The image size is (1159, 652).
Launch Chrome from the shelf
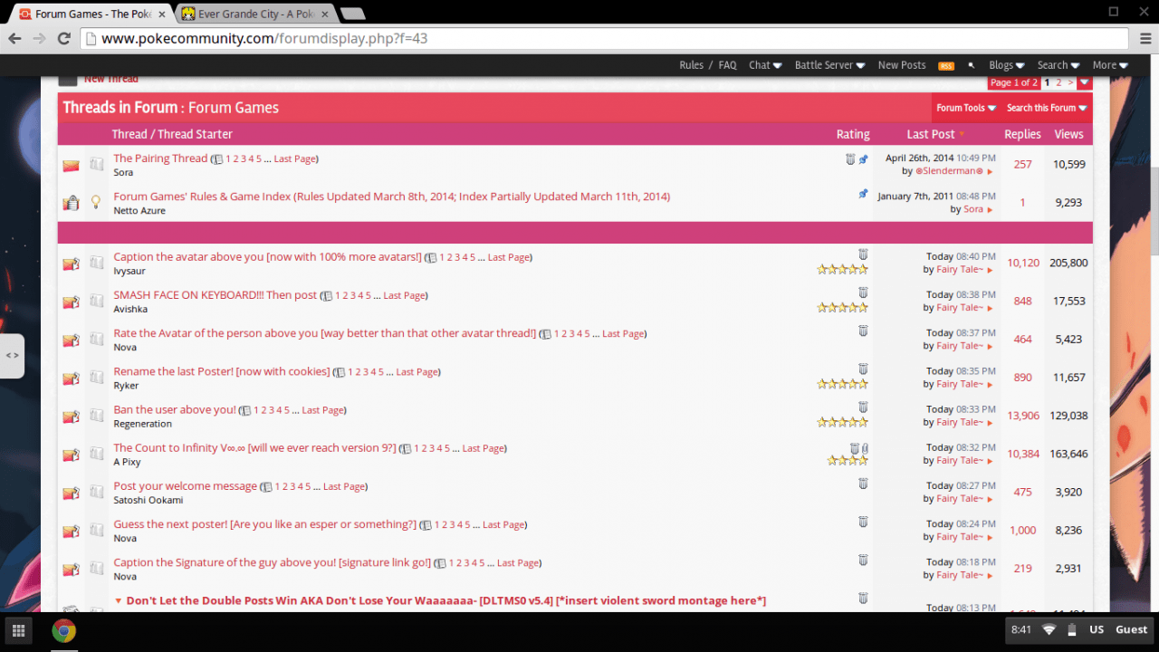(x=63, y=630)
